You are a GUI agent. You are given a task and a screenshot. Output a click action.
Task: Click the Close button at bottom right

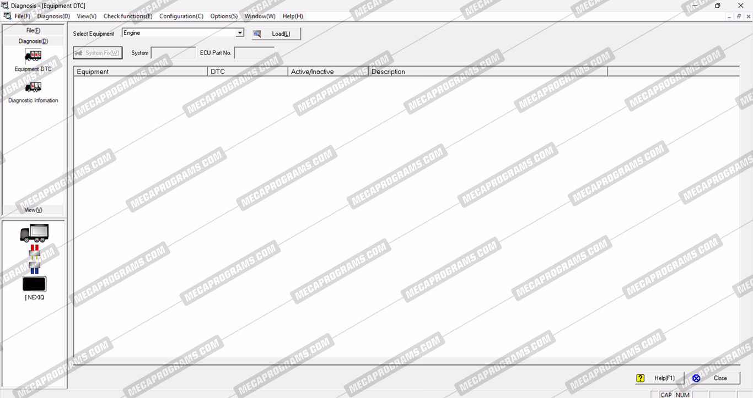point(716,378)
